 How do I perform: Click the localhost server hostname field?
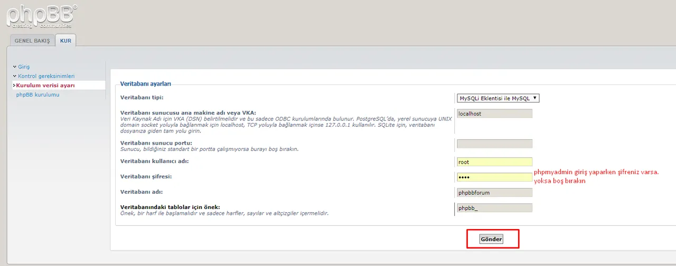pyautogui.click(x=494, y=113)
